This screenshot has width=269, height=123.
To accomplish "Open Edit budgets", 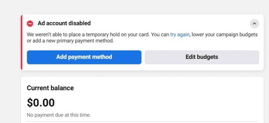I will pos(202,57).
